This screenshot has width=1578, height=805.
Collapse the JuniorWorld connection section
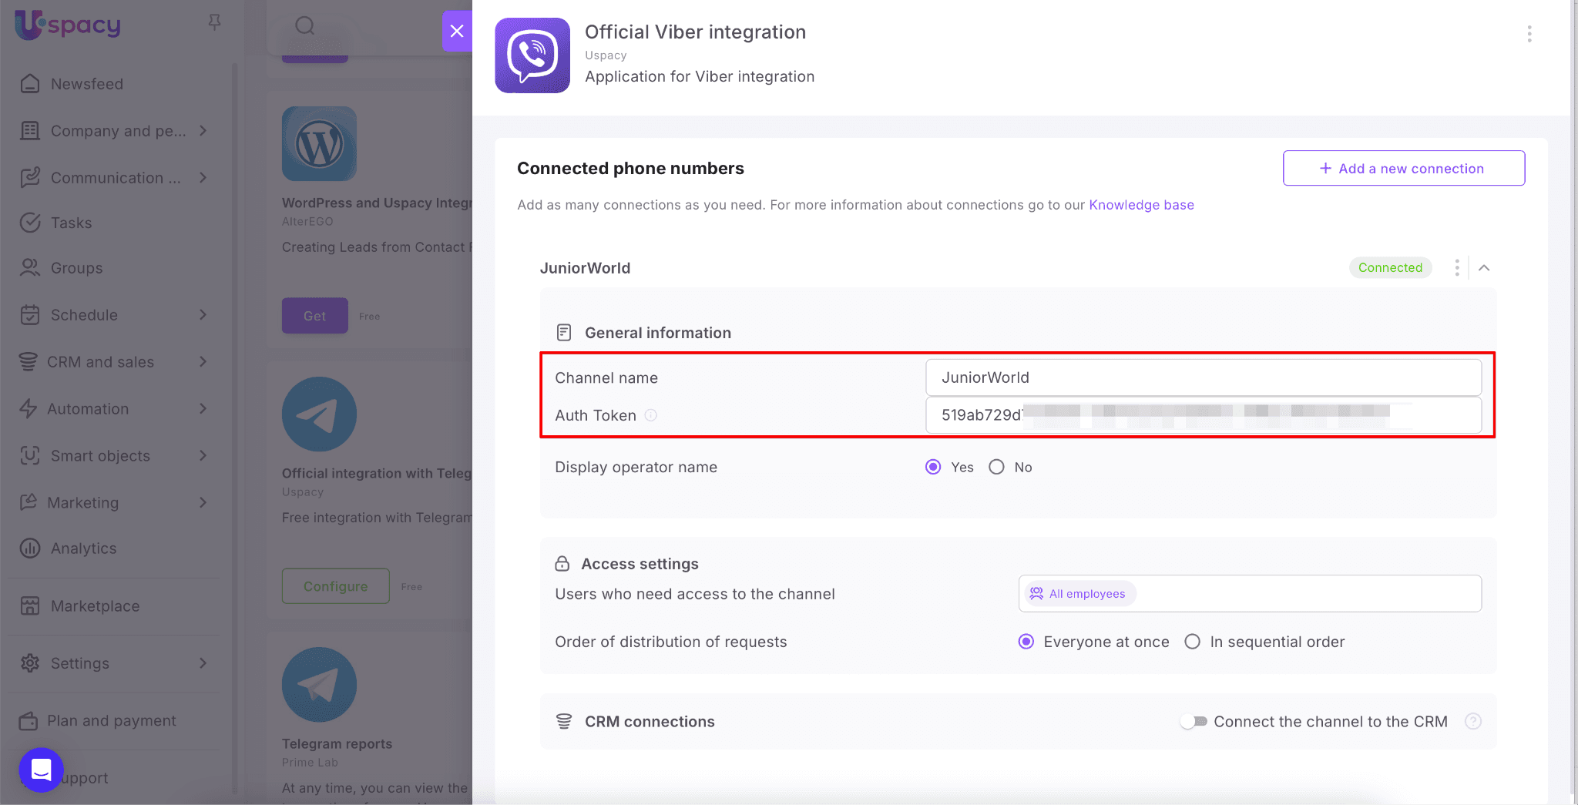click(x=1484, y=267)
